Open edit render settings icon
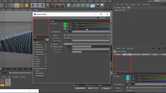This screenshot has width=166, height=93. point(63,5)
